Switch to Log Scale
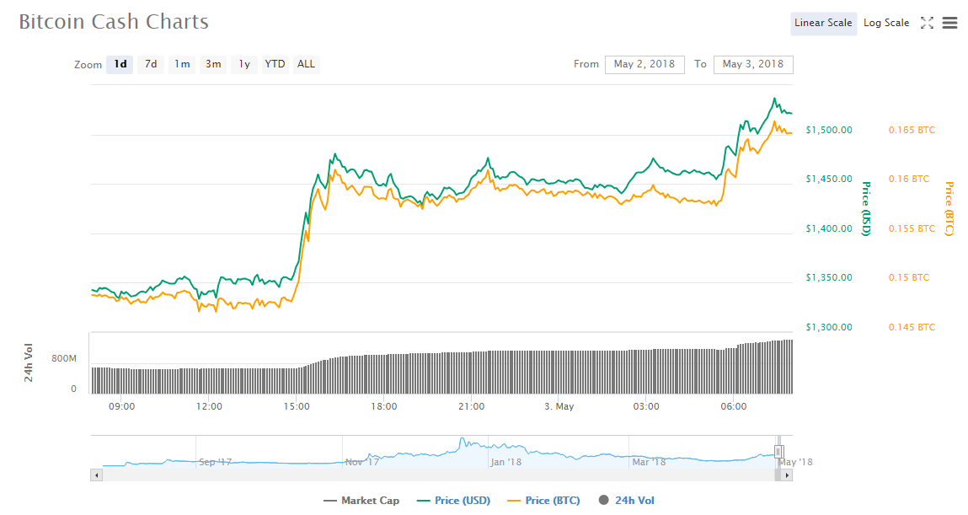 886,24
